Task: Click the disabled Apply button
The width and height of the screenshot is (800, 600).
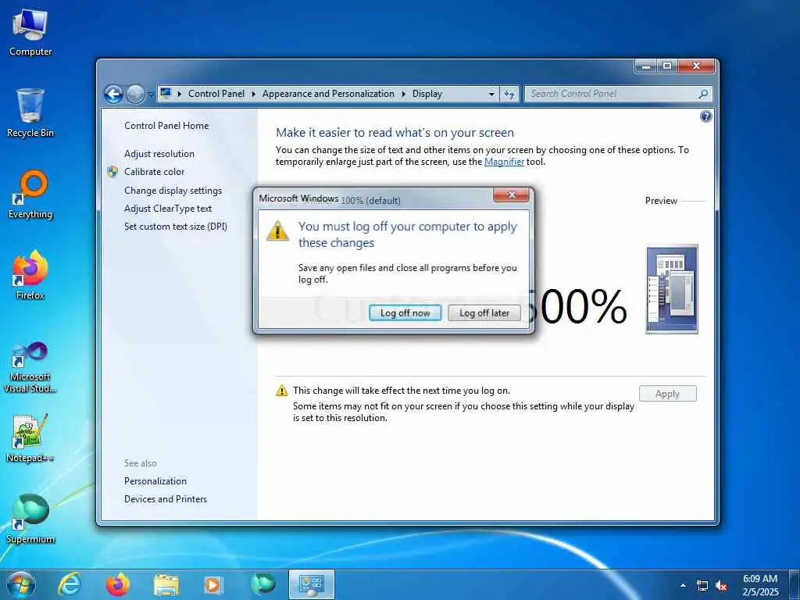Action: coord(667,394)
